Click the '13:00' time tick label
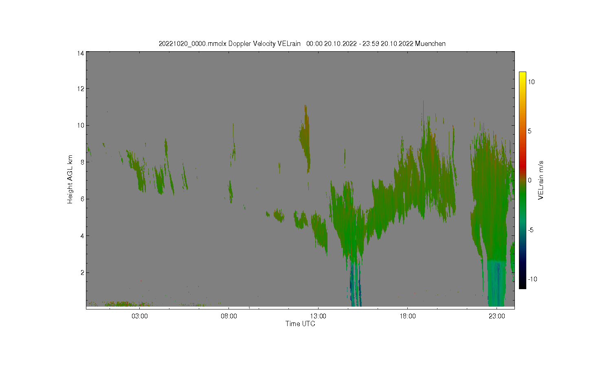This screenshot has width=611, height=366. tap(318, 316)
